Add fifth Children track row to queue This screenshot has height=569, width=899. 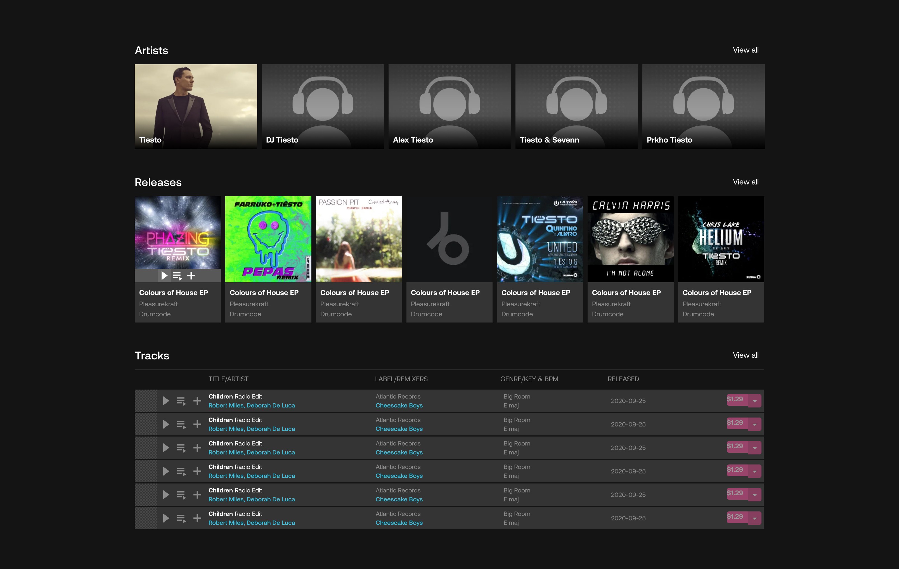coord(181,495)
